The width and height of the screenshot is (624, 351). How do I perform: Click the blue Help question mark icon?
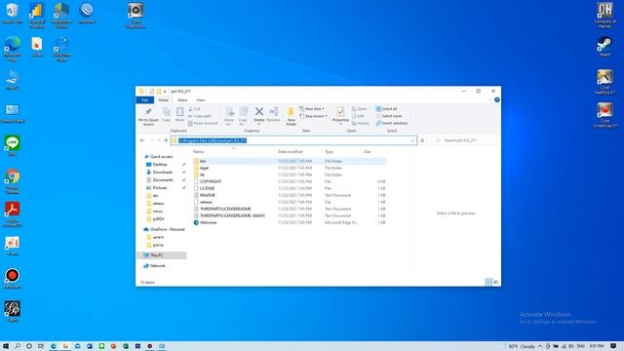[496, 99]
